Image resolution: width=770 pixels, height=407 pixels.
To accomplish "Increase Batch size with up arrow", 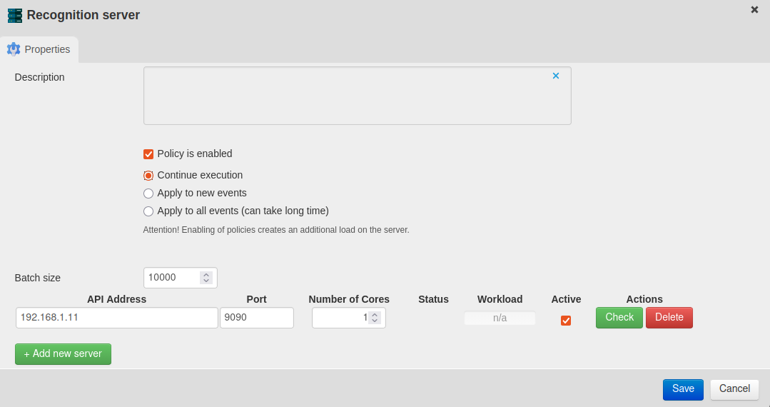I will pyautogui.click(x=206, y=274).
